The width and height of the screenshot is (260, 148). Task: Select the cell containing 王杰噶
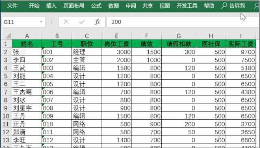pos(27,92)
